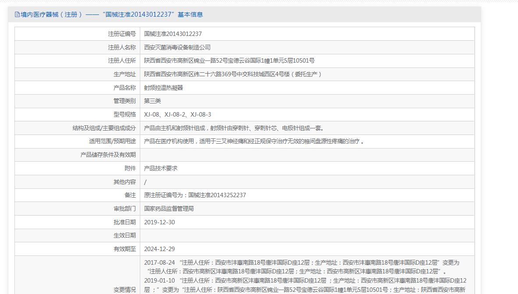
Task: Click the 批准日期 label
Action: pyautogui.click(x=124, y=222)
